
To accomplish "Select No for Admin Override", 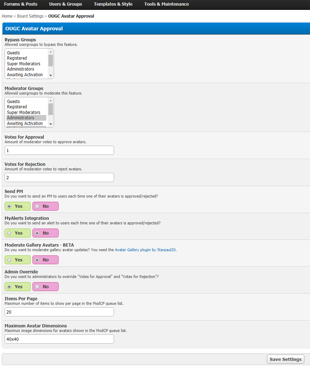I will coord(46,287).
